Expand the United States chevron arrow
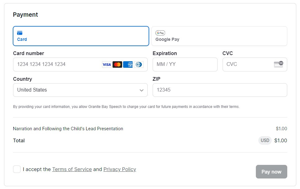Viewport: 300px width, 189px height. (141, 90)
